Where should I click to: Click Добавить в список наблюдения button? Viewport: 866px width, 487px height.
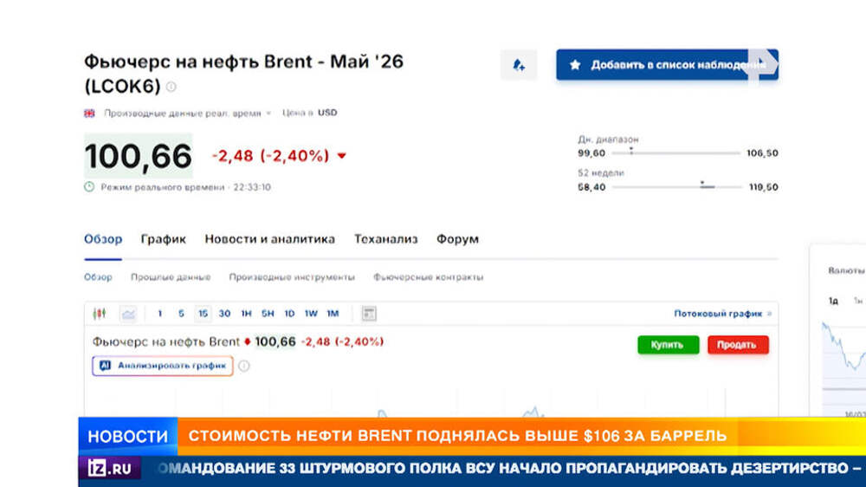667,65
